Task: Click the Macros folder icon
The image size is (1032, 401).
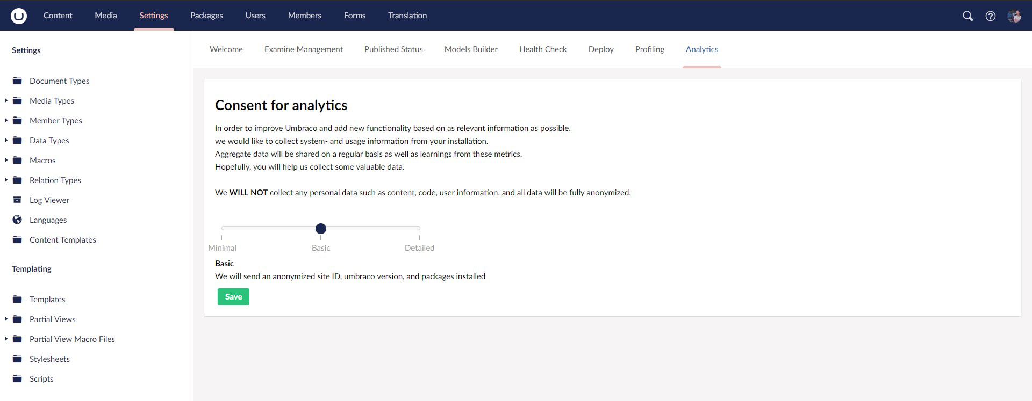Action: pyautogui.click(x=17, y=161)
